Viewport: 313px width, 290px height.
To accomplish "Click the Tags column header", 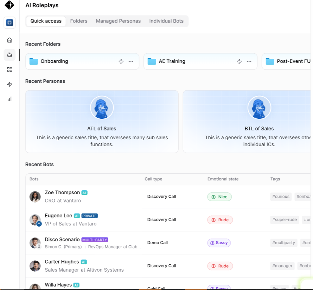I will [275, 179].
